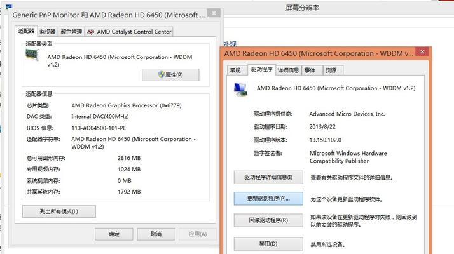This screenshot has height=254, width=454.
Task: Click the 芯片类型 label
Action: (38, 105)
